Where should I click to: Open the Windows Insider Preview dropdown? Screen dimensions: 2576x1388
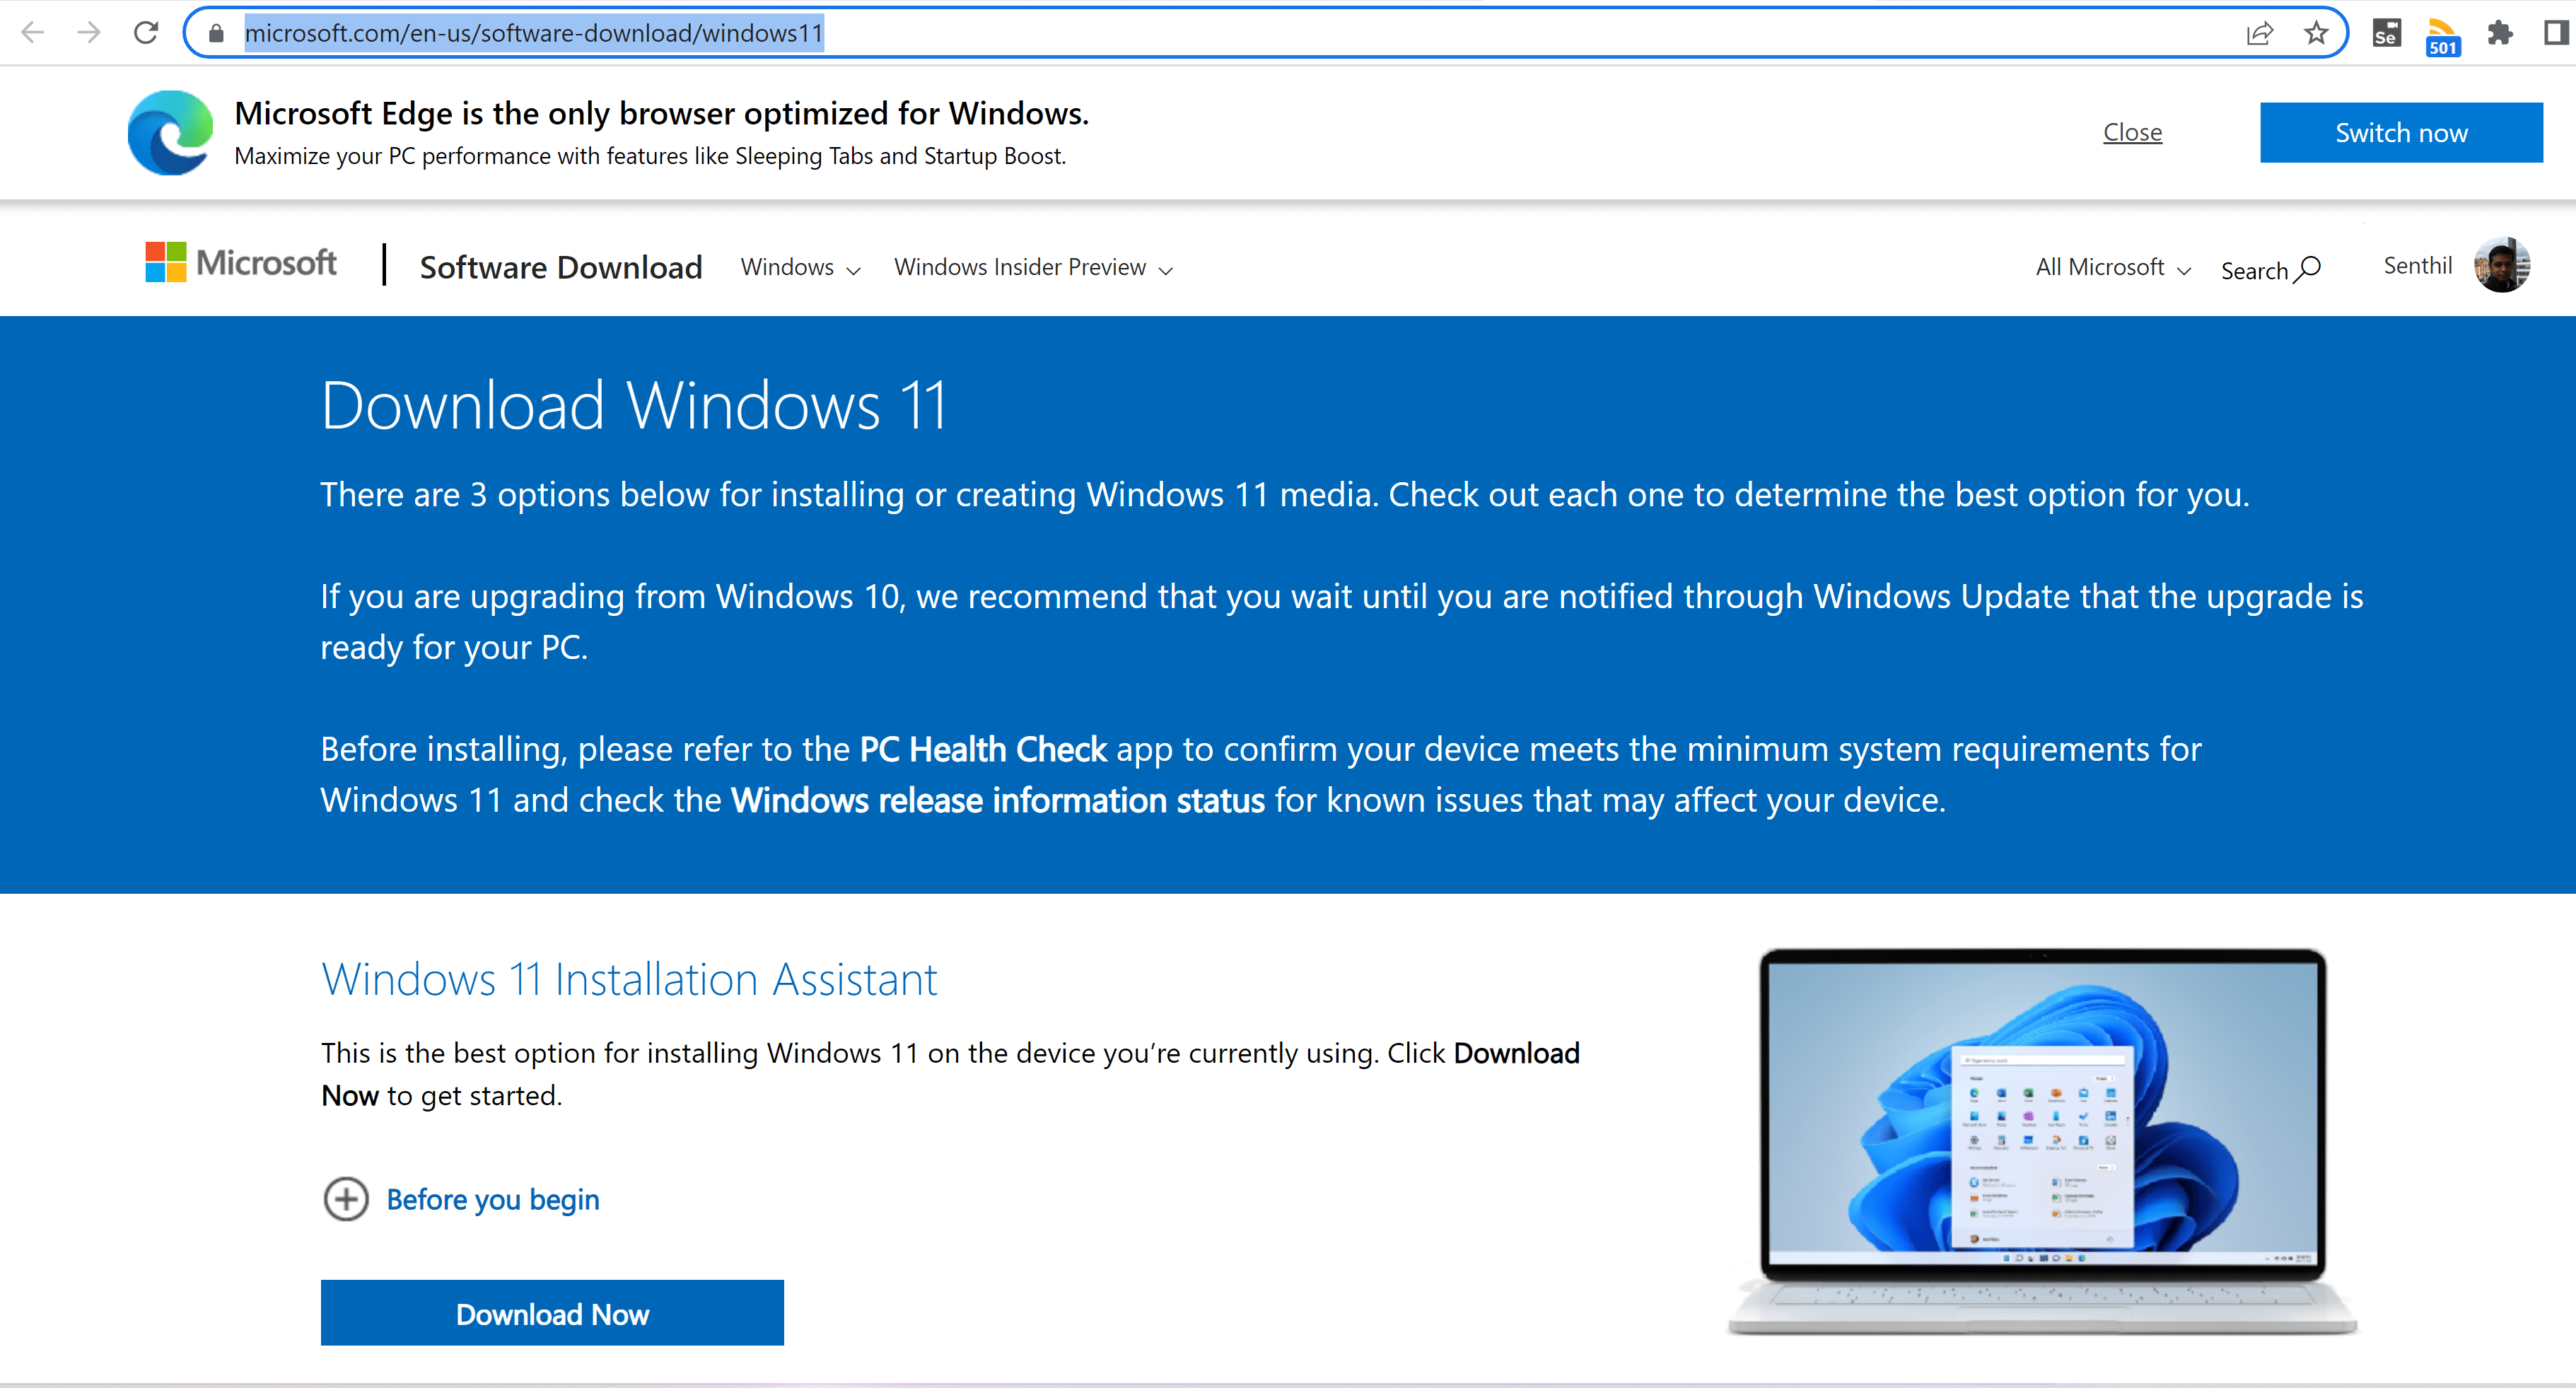[x=1032, y=267]
